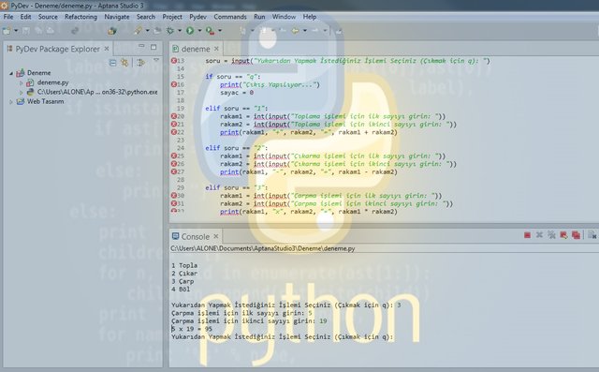This screenshot has height=372, width=599.
Task: Click the '1 Topla' console line
Action: click(184, 265)
